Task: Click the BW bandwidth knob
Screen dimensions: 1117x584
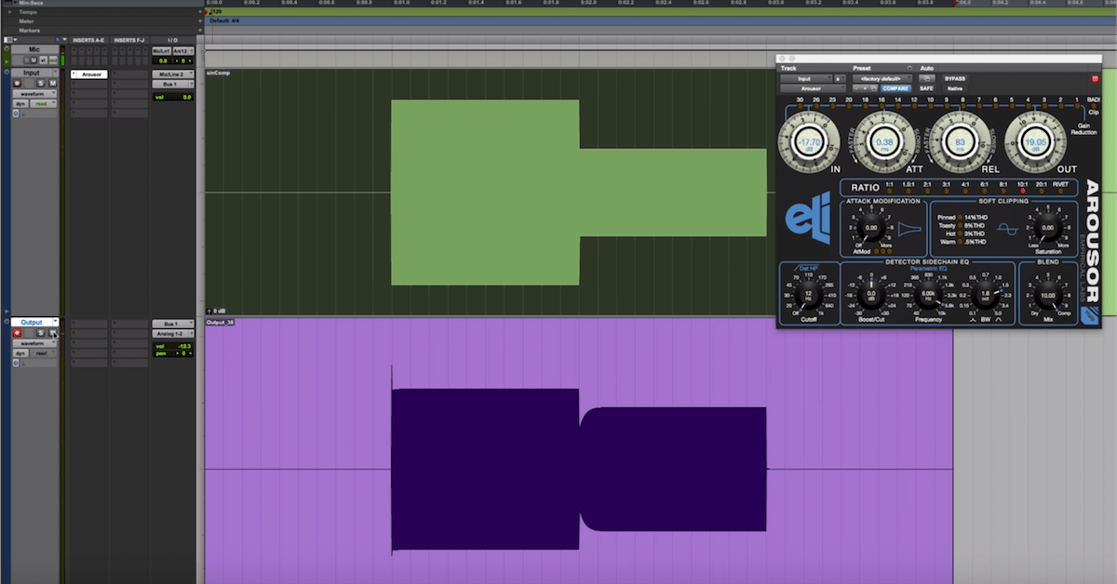Action: tap(987, 295)
